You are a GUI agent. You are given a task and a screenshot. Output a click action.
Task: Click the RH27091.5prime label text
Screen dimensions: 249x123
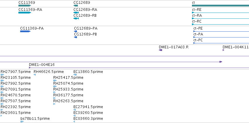16,89
